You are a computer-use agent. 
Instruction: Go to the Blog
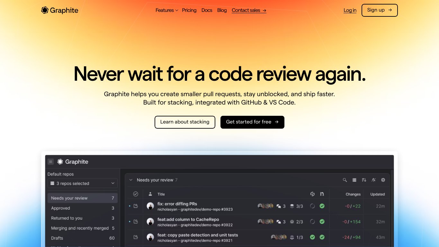(x=222, y=10)
